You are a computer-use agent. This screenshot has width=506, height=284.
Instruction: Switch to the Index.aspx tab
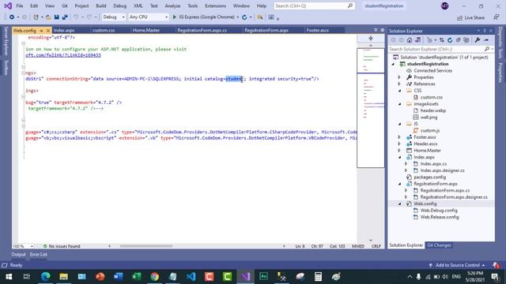coord(64,30)
